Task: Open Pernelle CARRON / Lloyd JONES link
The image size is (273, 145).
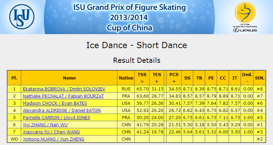Action: point(56,117)
